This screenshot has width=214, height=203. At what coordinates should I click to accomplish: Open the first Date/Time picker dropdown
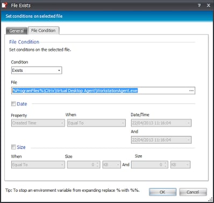(x=161, y=123)
